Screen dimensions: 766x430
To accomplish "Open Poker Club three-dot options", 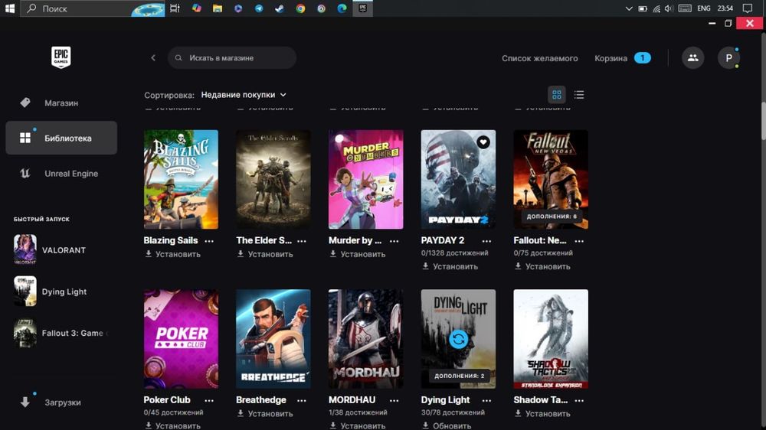I will [x=209, y=400].
